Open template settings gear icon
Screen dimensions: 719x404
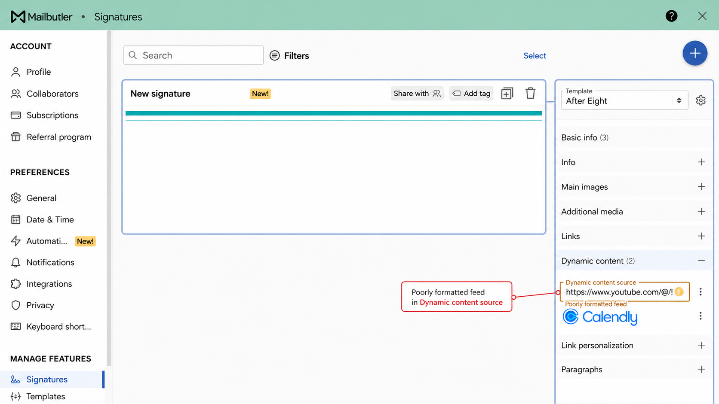[701, 100]
